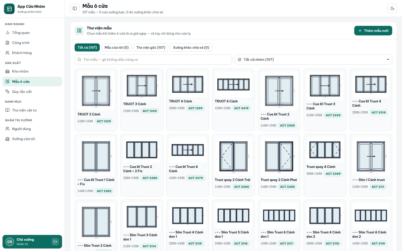Click the Người dùng users icon
The height and width of the screenshot is (251, 402).
[x=8, y=129]
